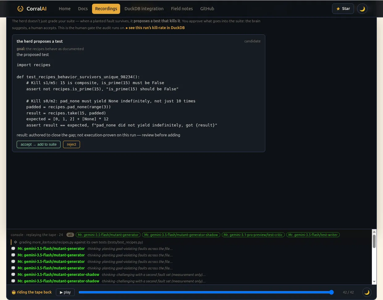Screen dimensions: 383x300
Task: Click the 'candidate' label in test card
Action: point(252,41)
